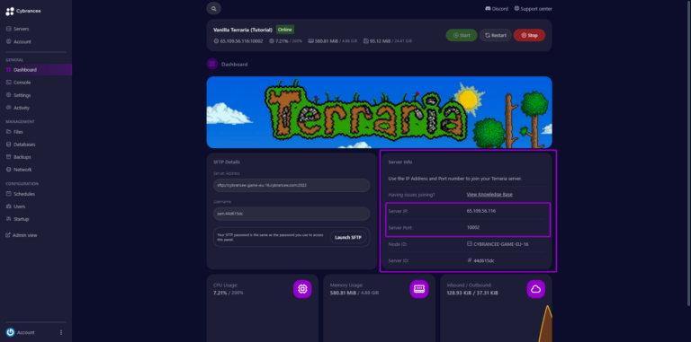Click the Terraria banner image
The height and width of the screenshot is (342, 691).
(x=379, y=112)
